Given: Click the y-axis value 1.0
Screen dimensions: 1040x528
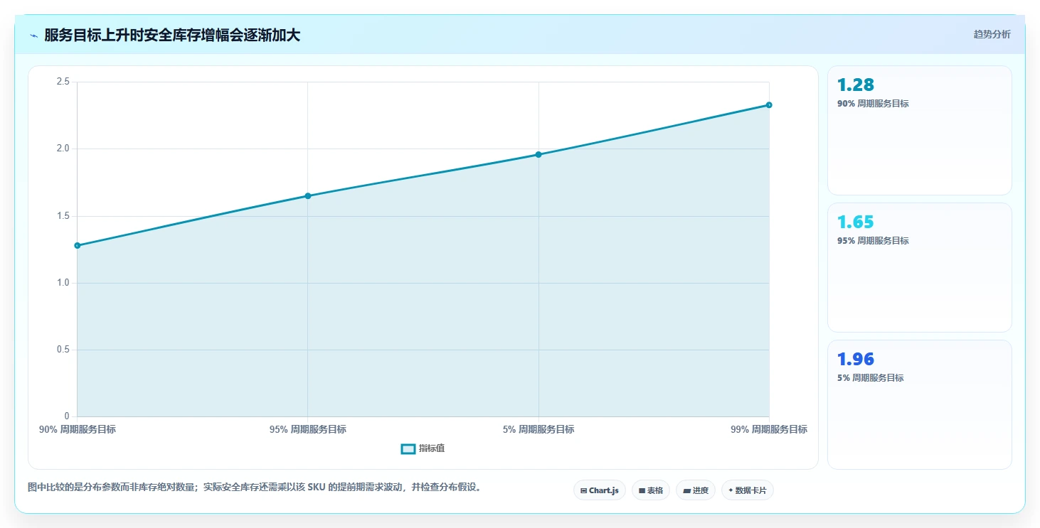Looking at the screenshot, I should click(63, 283).
